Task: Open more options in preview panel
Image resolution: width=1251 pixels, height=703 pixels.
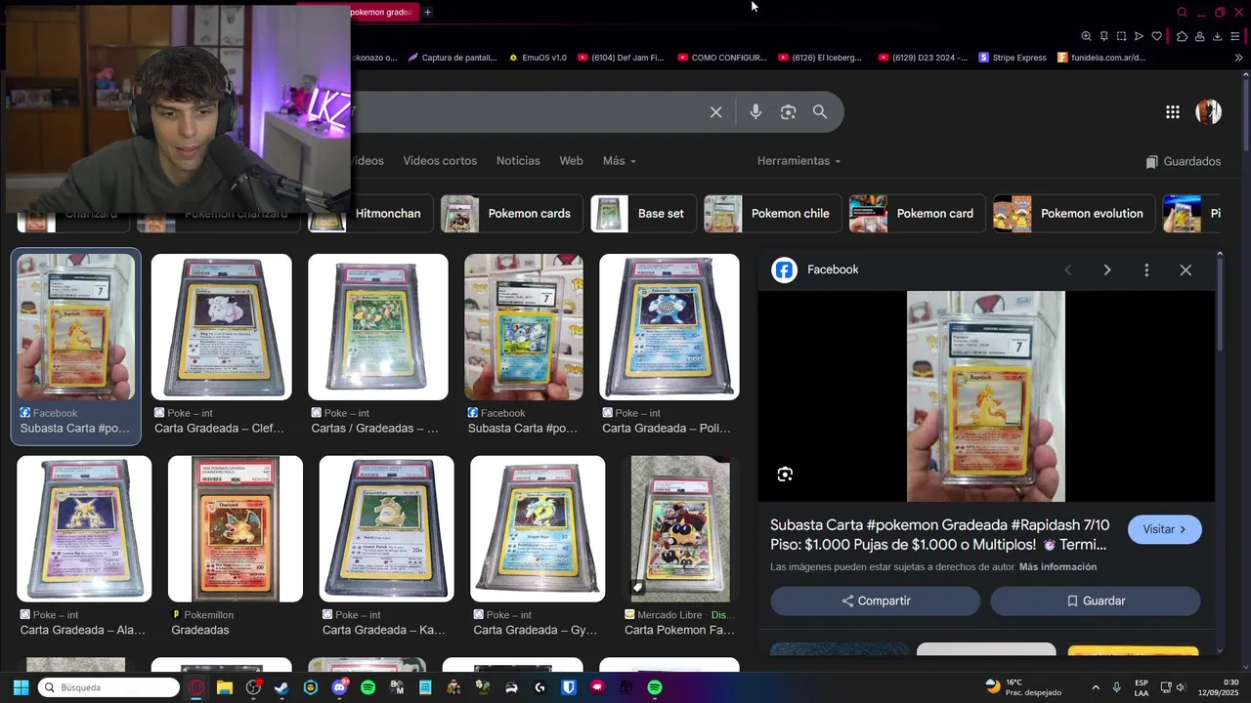Action: pos(1146,270)
